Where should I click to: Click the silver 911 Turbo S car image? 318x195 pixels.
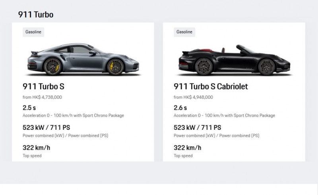pos(84,60)
